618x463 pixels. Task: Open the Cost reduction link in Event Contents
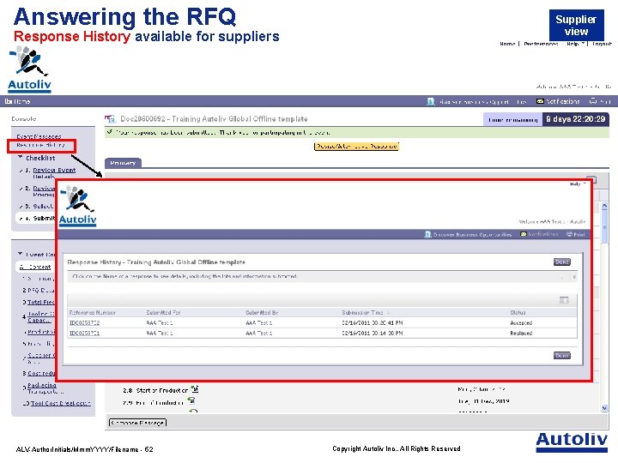41,373
